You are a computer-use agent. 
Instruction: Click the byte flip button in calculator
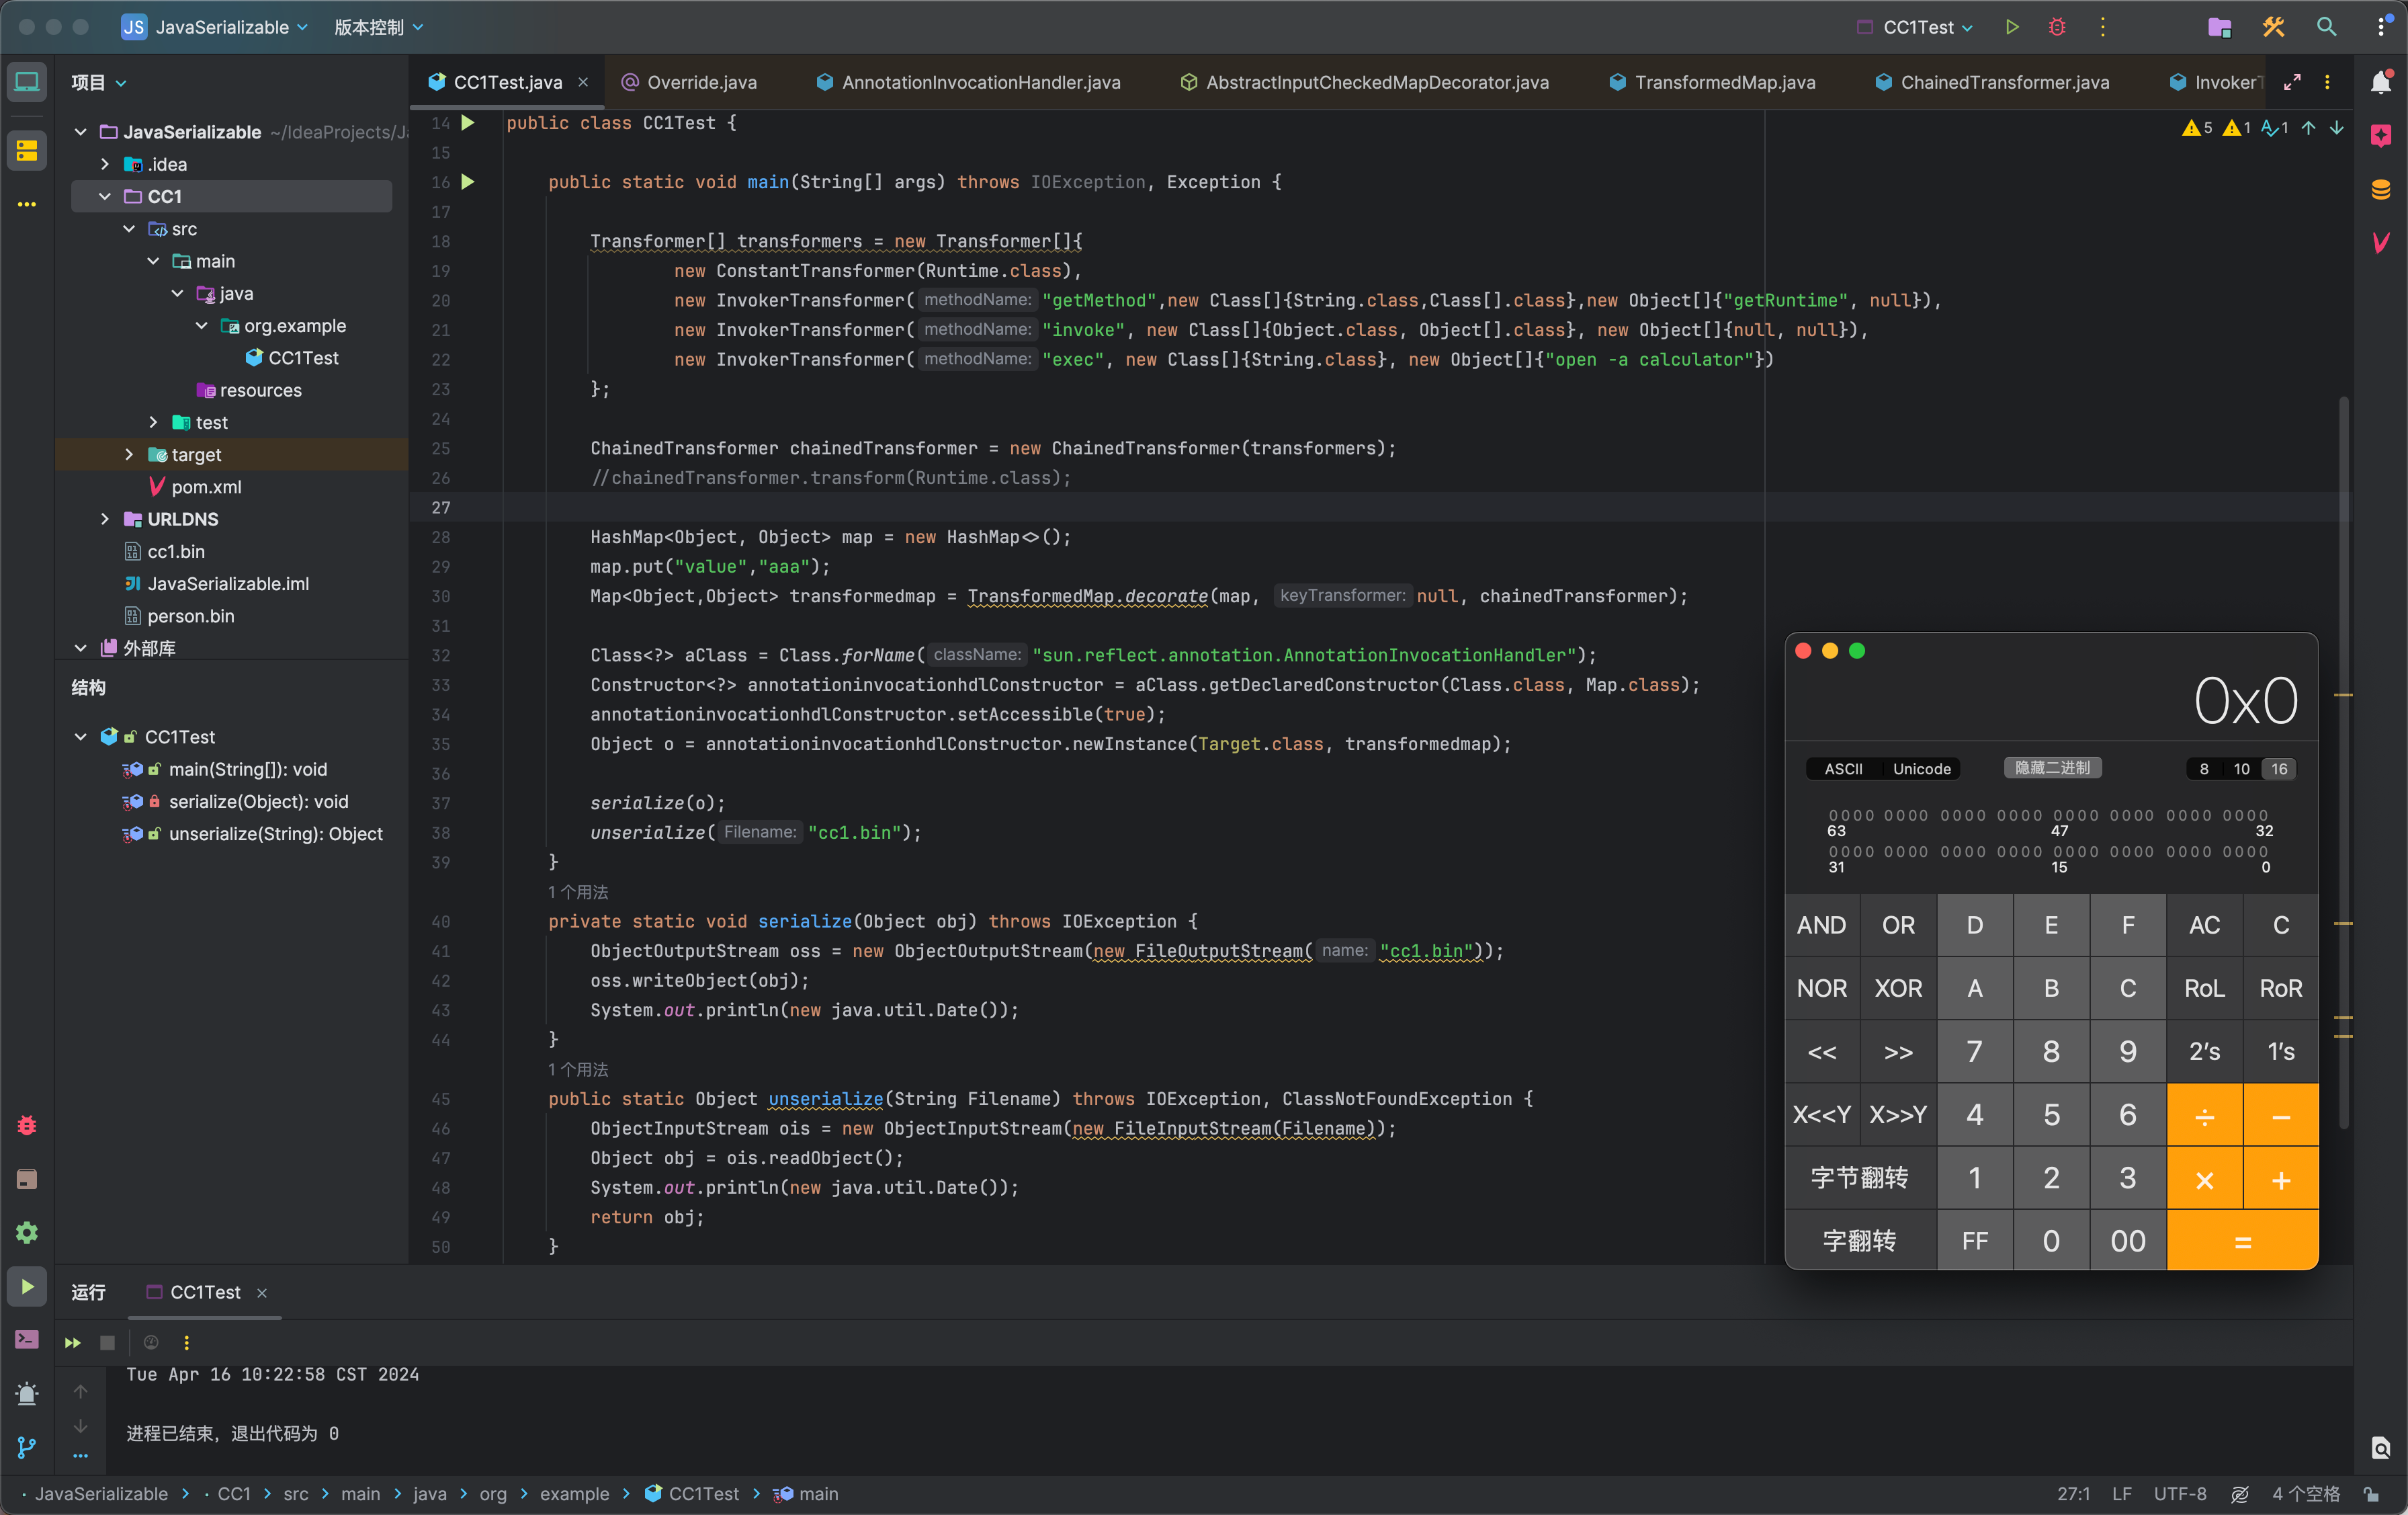[x=1860, y=1178]
